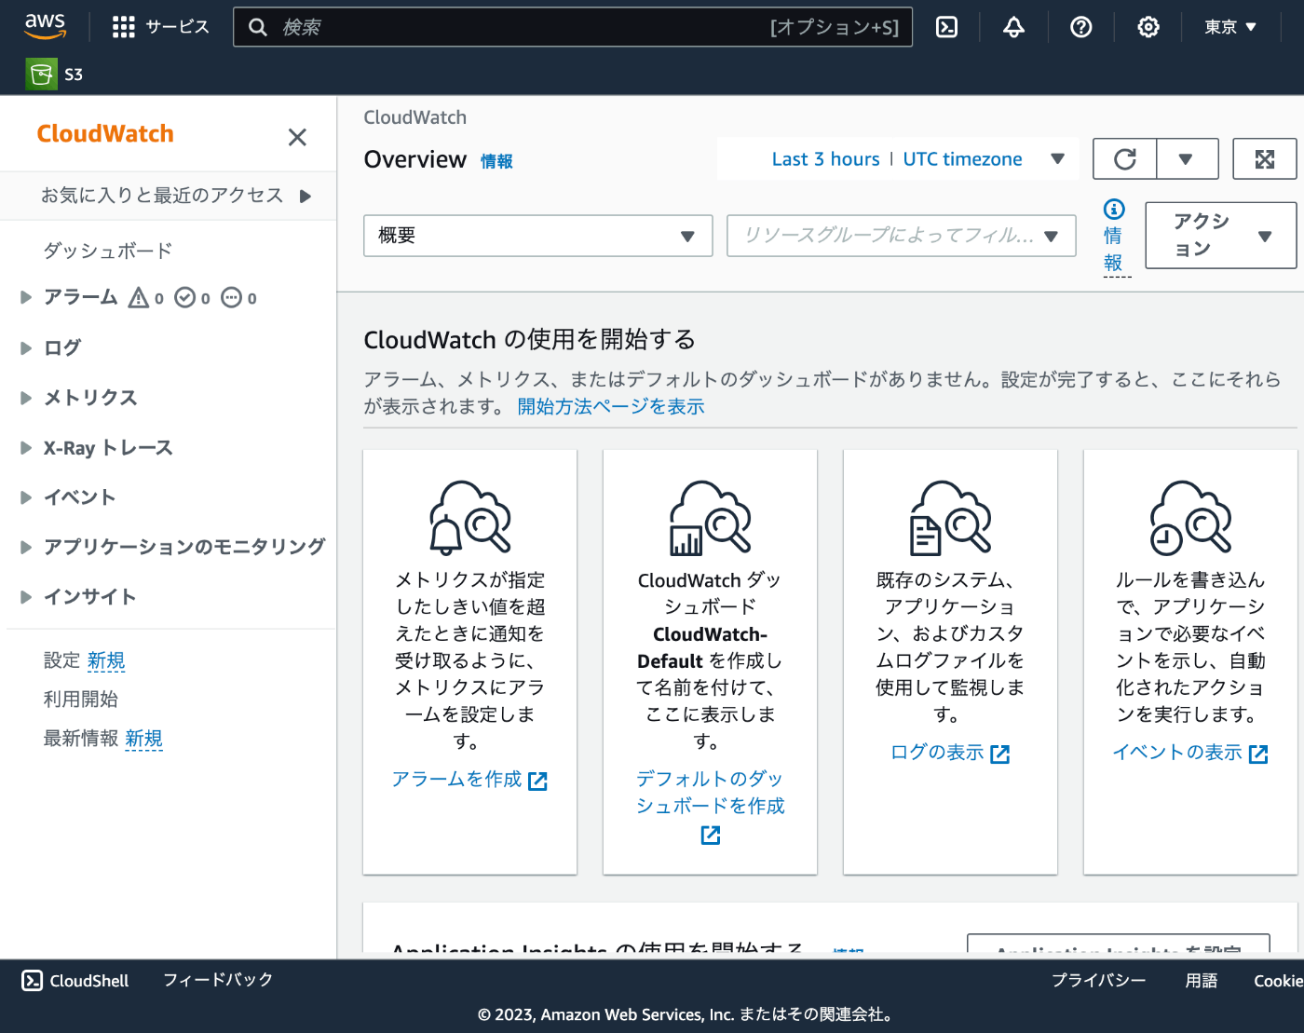Open the resource group filter dropdown
This screenshot has height=1033, width=1304.
coord(901,236)
